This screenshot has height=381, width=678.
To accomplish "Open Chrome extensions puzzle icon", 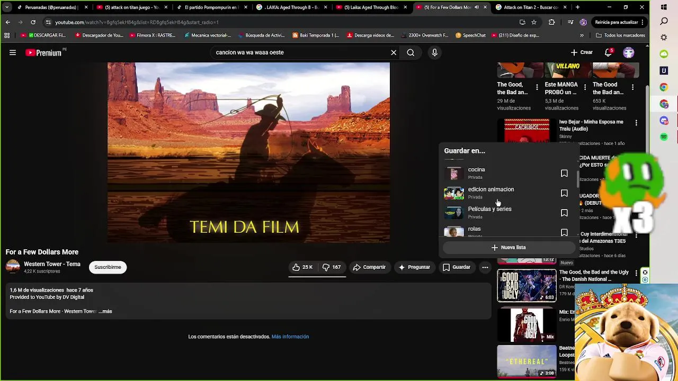I will coord(551,22).
